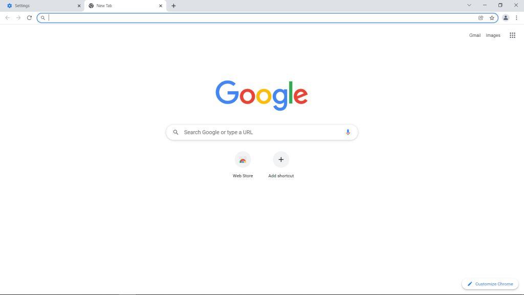Click the Customize Chrome button
The width and height of the screenshot is (524, 295).
(x=490, y=284)
